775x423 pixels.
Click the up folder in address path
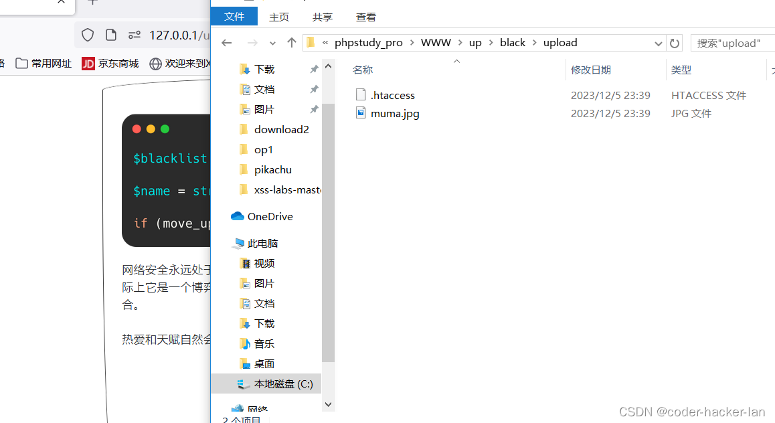(475, 43)
